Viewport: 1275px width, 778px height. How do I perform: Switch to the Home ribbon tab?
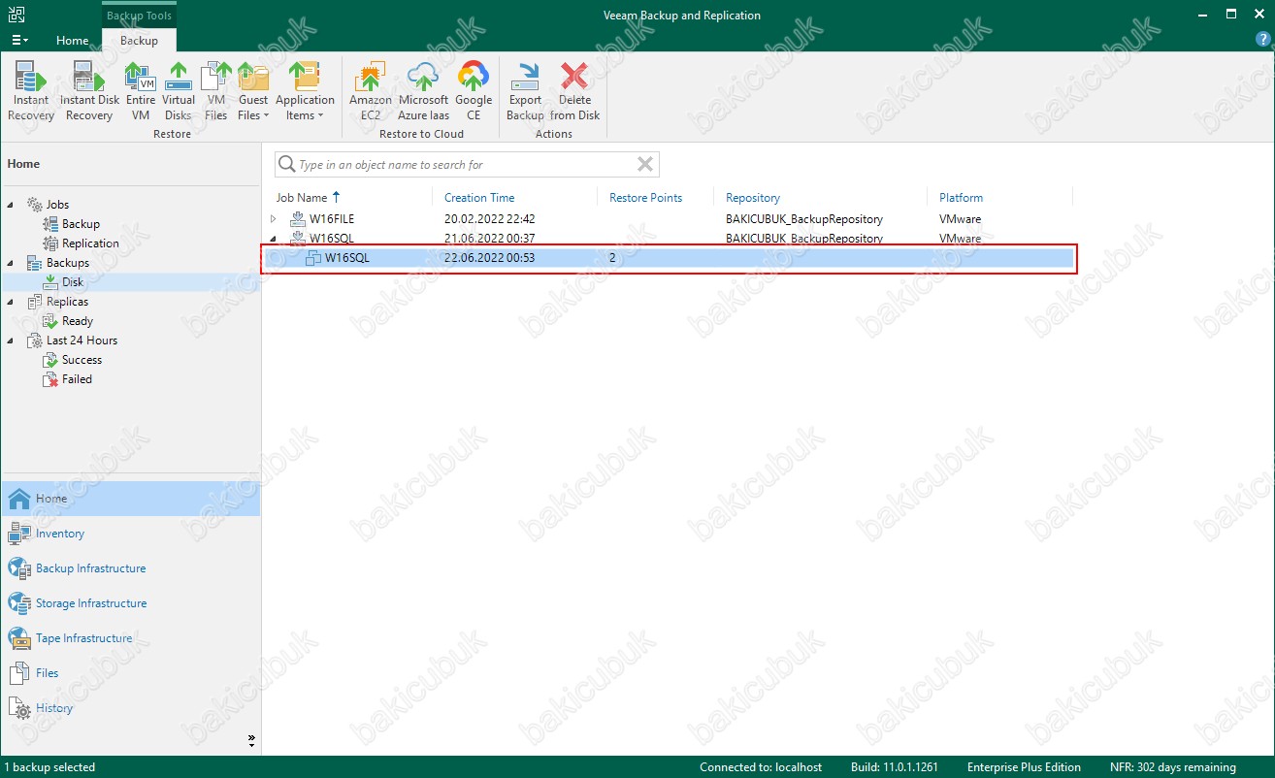[73, 41]
